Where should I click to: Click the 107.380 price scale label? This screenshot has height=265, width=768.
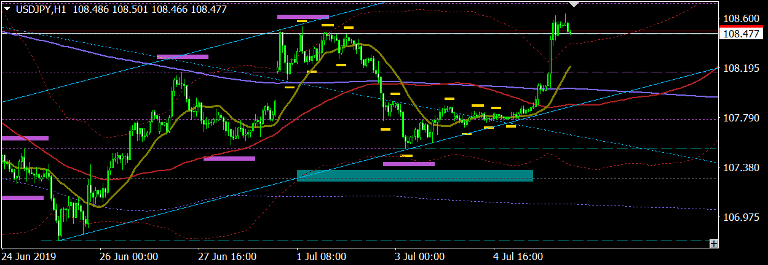[741, 167]
